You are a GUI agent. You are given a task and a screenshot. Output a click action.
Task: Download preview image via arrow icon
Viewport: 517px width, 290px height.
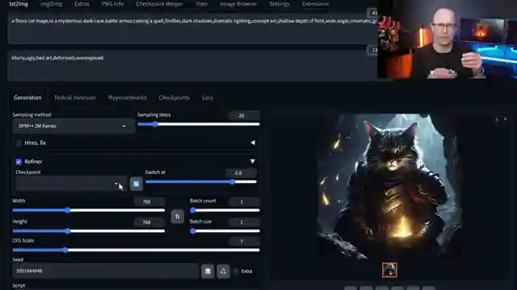(x=496, y=119)
